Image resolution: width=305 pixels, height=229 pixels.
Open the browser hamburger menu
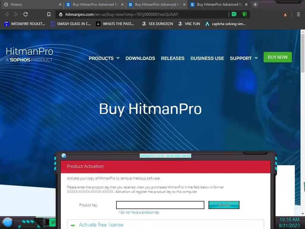[x=298, y=14]
